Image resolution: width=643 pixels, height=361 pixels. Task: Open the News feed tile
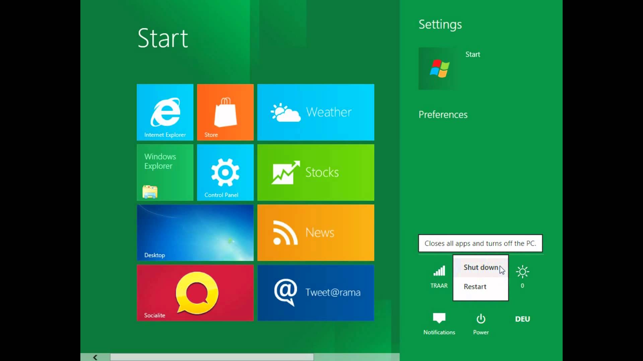[315, 233]
